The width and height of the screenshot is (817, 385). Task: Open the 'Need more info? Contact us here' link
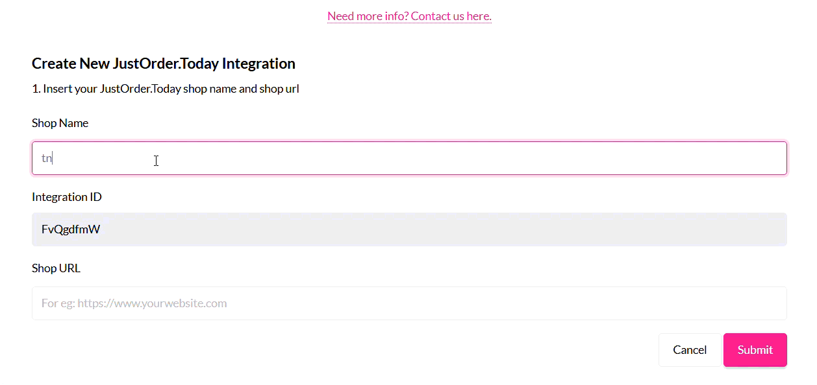point(409,16)
